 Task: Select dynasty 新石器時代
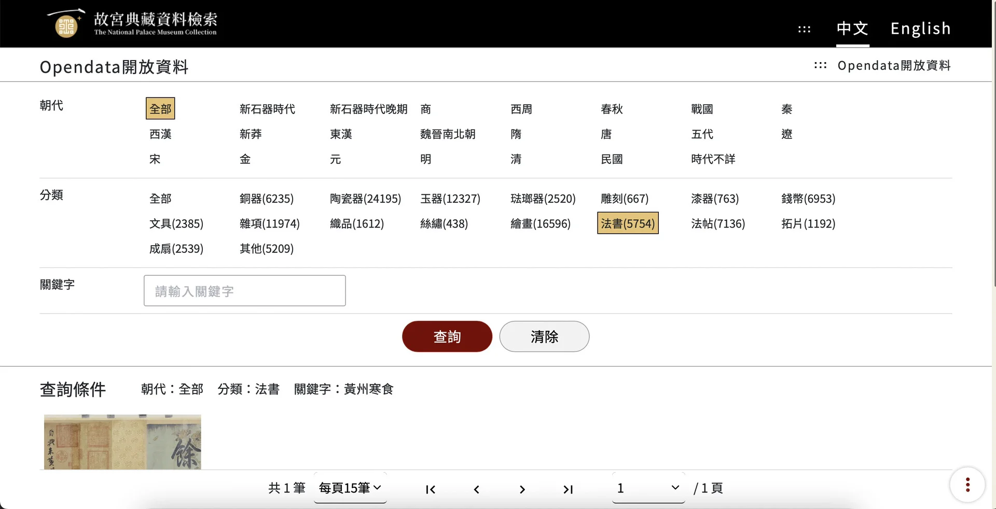(x=267, y=109)
